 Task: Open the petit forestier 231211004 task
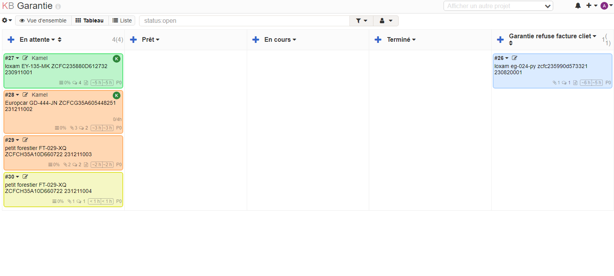click(48, 188)
